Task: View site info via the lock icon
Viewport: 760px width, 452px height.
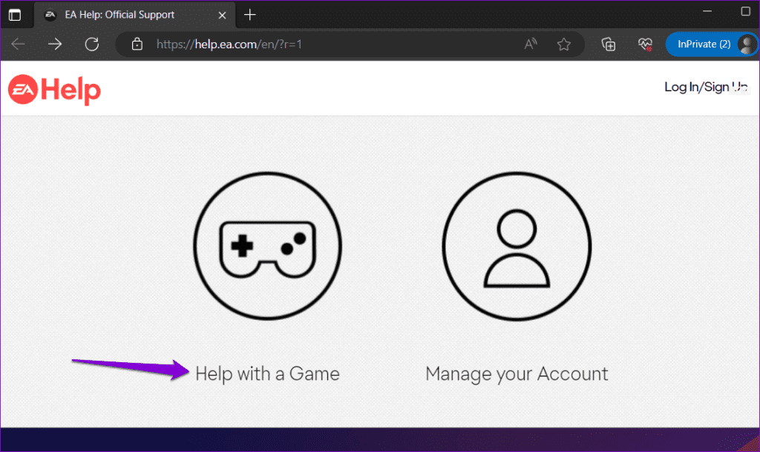Action: [137, 44]
